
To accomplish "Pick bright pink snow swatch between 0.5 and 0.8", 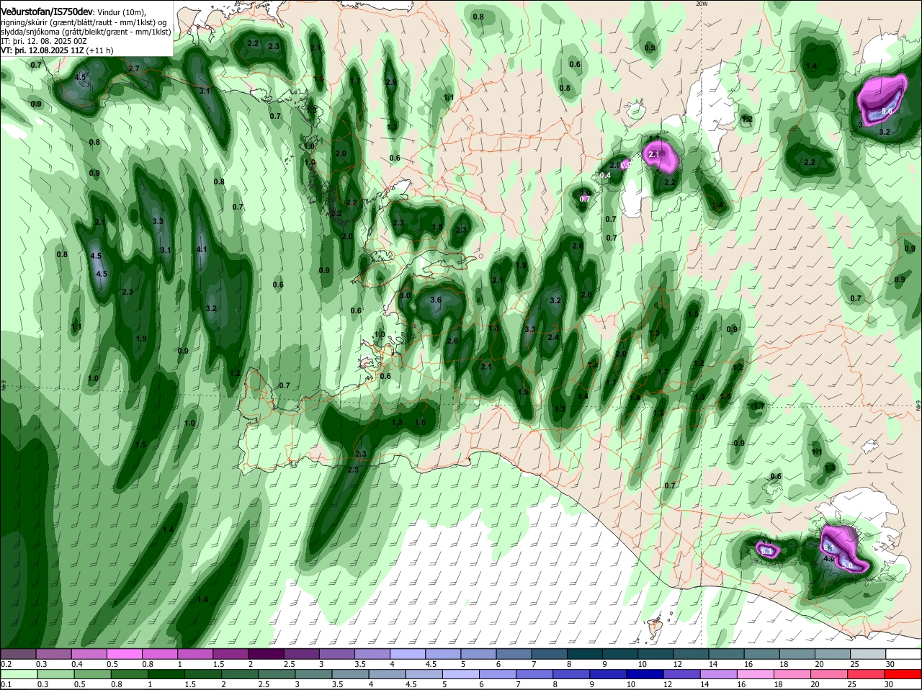I will click(124, 654).
